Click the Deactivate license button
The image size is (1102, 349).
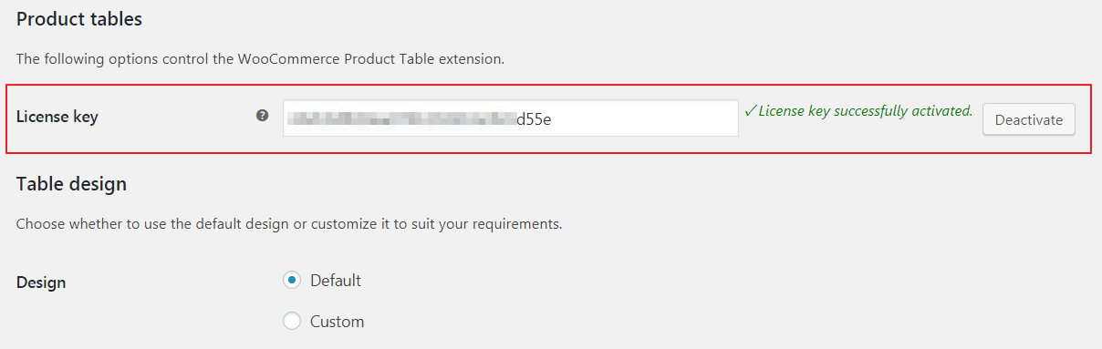point(1029,119)
